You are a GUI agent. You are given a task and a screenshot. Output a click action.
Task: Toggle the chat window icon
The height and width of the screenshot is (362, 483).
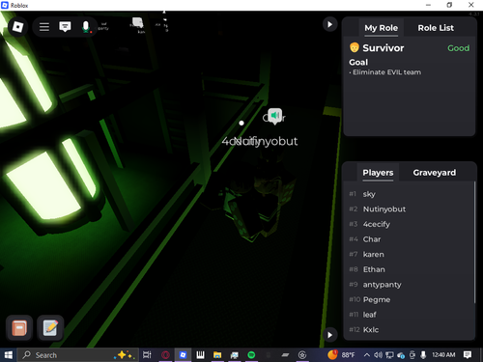point(65,26)
